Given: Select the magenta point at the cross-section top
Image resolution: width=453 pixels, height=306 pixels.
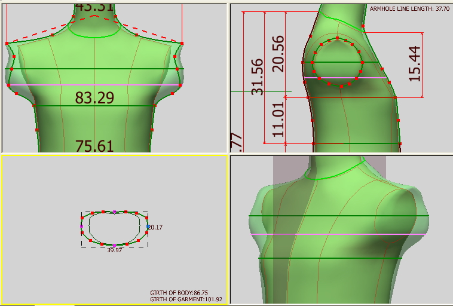Looking at the screenshot, I should (x=114, y=212).
